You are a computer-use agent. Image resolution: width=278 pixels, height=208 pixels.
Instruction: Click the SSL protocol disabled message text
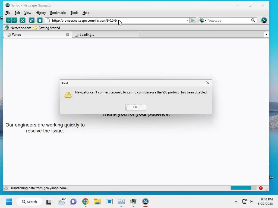click(x=141, y=92)
